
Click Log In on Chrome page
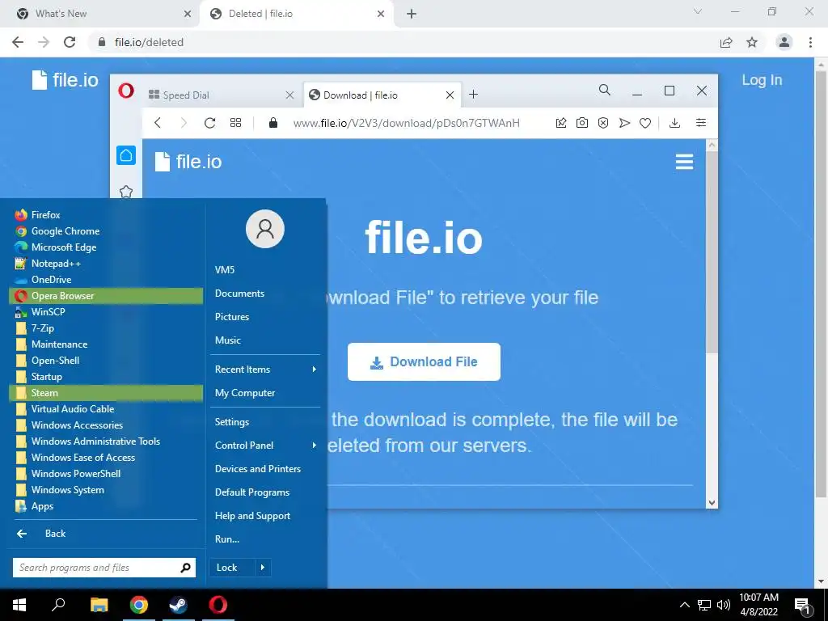click(762, 80)
